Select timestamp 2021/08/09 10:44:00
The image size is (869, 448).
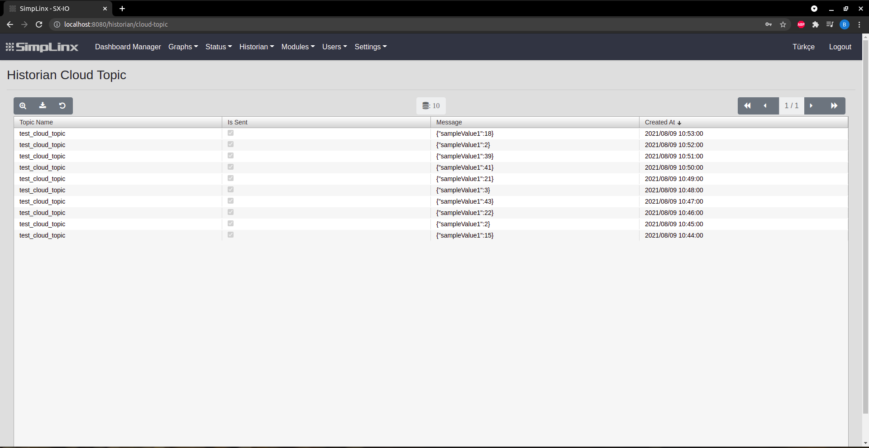pyautogui.click(x=674, y=235)
